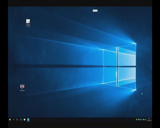160x128 pixels.
Task: Click the blue tray icon right of the shield
Action: point(140,119)
